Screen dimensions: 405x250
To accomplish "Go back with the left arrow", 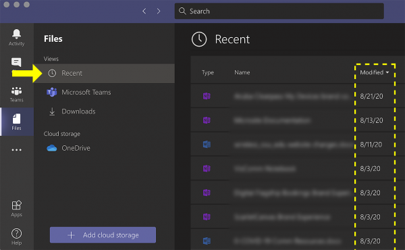I will pos(144,11).
